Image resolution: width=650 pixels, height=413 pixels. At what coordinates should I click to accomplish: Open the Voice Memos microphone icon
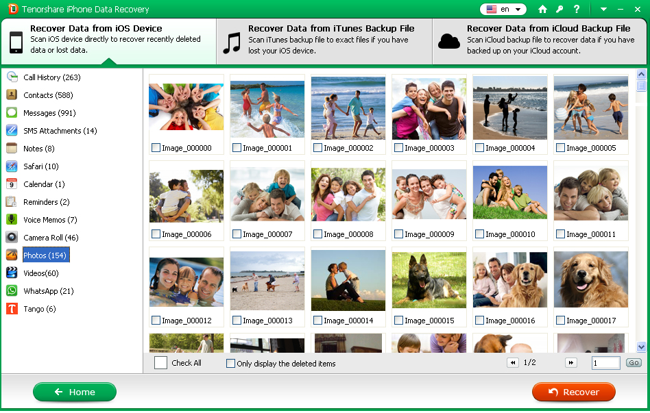pos(12,220)
